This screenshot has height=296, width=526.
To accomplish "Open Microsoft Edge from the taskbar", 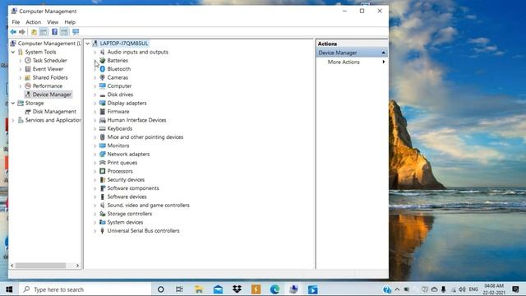I will click(275, 289).
